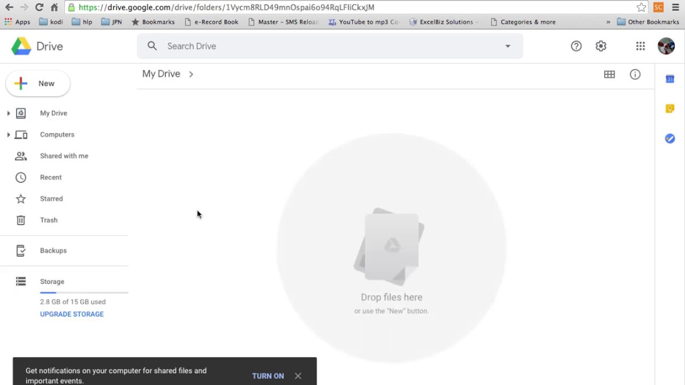Click the chevron after My Drive breadcrumb
Screen dimensions: 685x385
(x=191, y=74)
